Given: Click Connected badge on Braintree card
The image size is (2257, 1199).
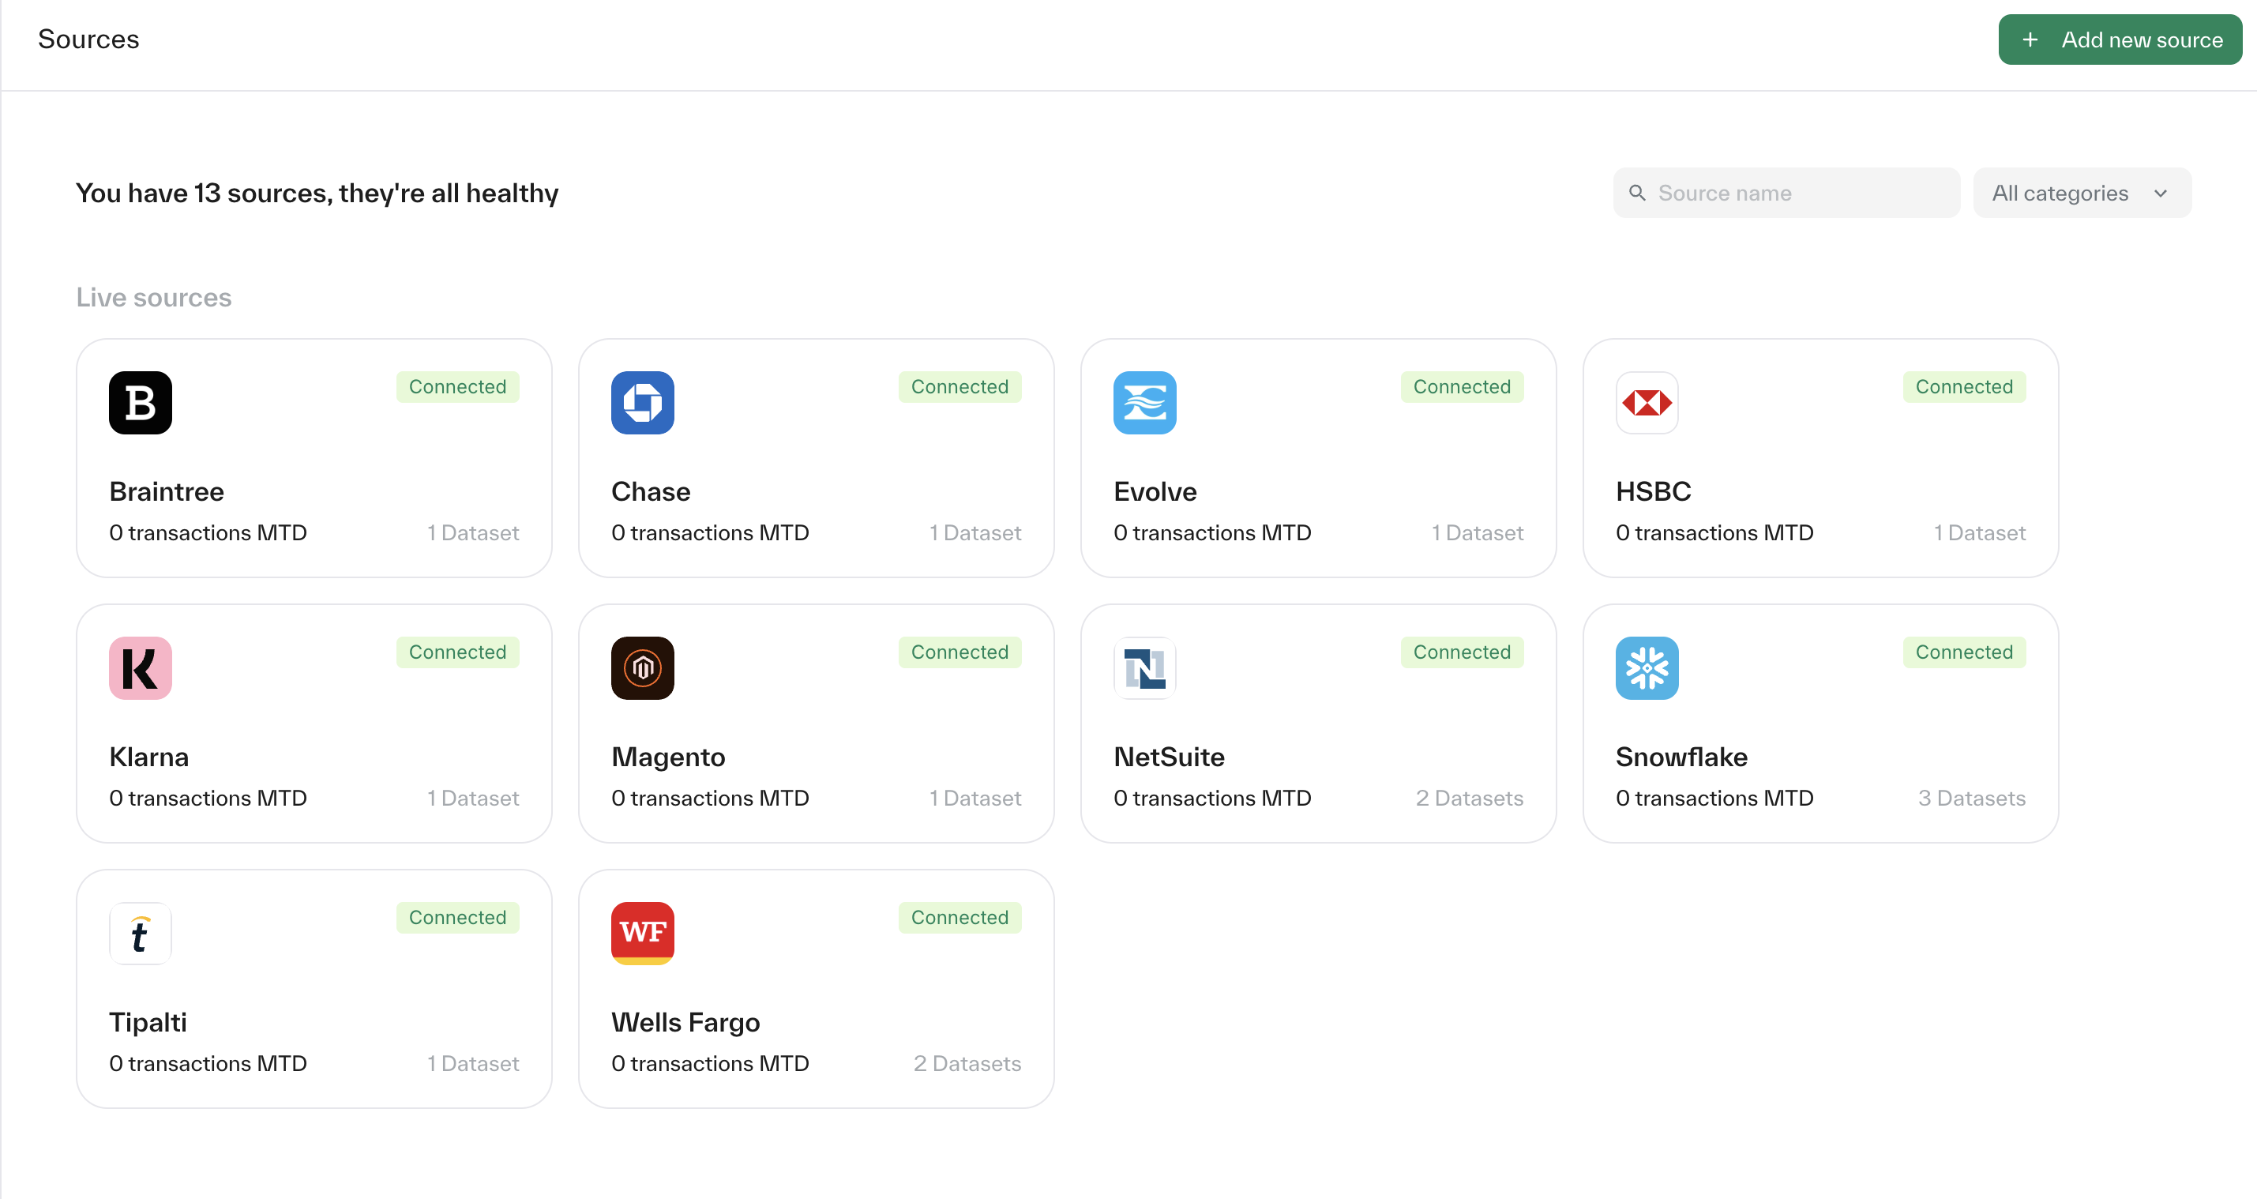Looking at the screenshot, I should (x=457, y=387).
